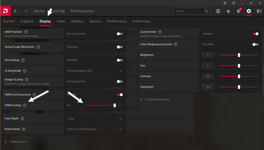264x150 pixels.
Task: Show Pixel Format help info
Action: (23, 129)
